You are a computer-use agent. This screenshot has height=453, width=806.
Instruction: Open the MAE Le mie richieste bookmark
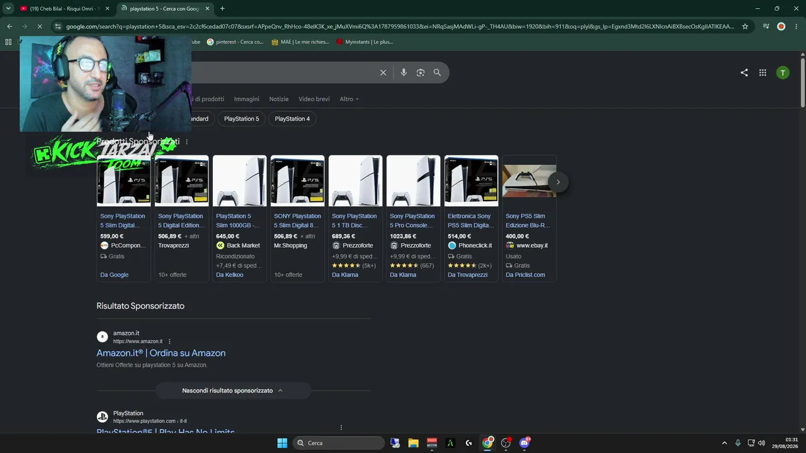click(301, 42)
